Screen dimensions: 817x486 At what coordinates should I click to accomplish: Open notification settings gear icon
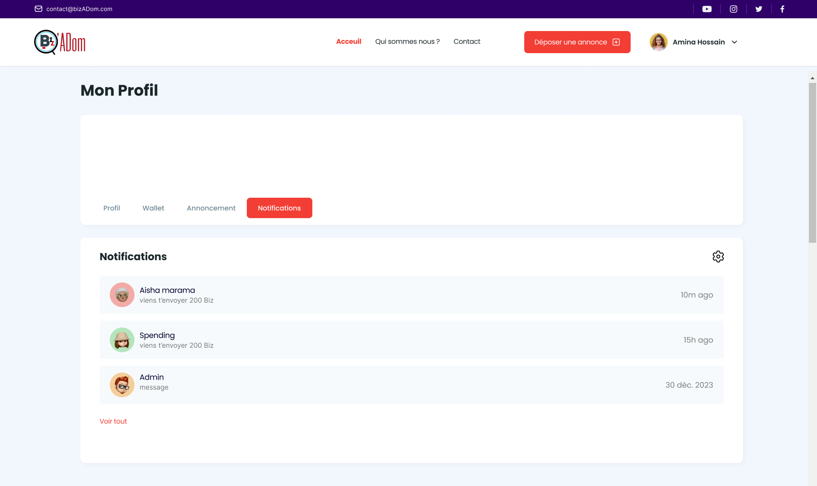tap(718, 256)
